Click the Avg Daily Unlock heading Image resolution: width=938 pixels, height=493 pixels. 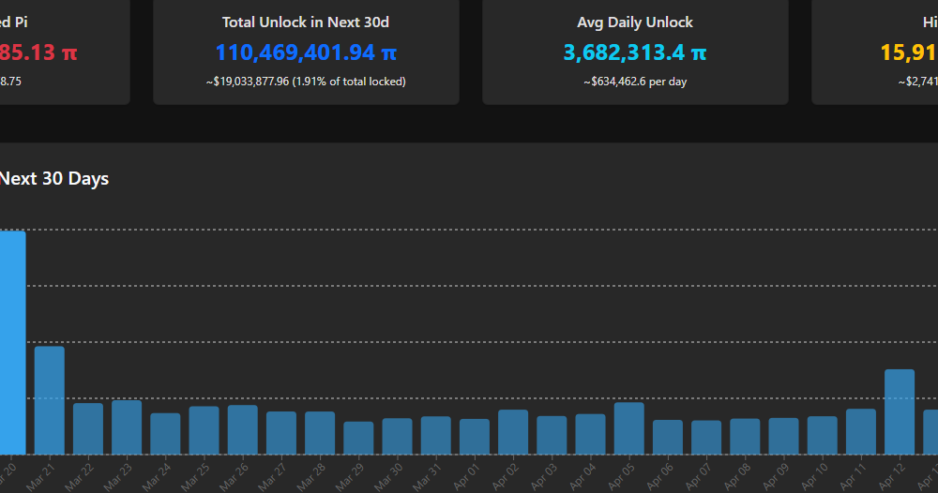[635, 22]
